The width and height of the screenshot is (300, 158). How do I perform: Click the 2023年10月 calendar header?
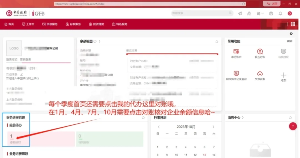coord(186,127)
